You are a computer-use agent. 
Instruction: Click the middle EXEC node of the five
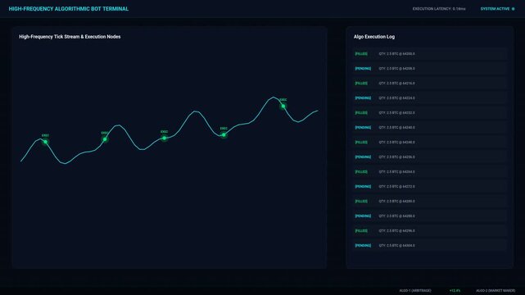(164, 138)
